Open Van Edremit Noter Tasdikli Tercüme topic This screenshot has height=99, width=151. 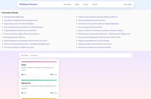click(19, 47)
